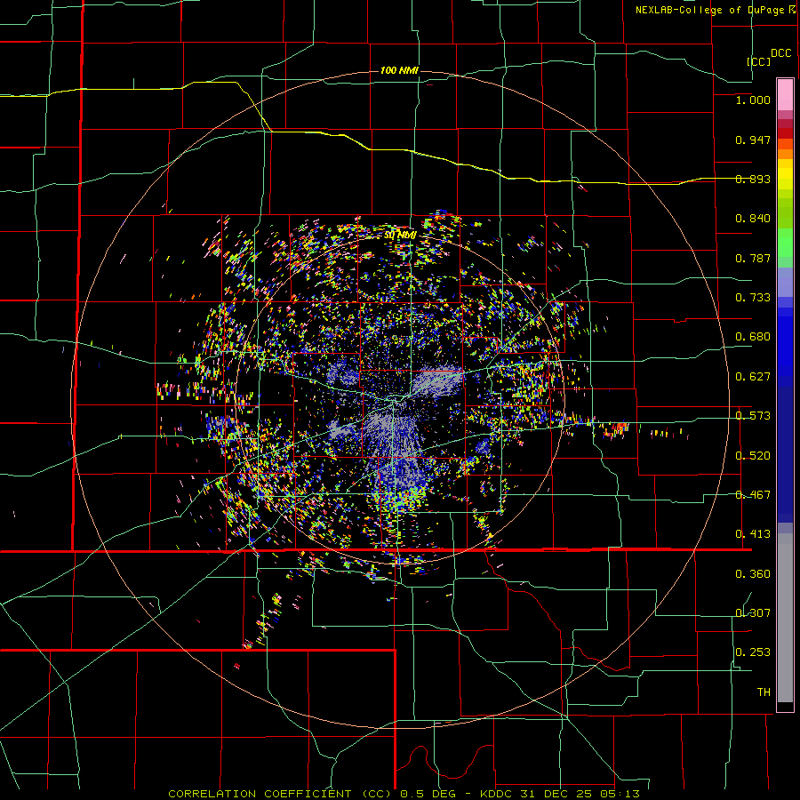Click the 50 NMI range ring label
This screenshot has width=800, height=800.
(400, 236)
